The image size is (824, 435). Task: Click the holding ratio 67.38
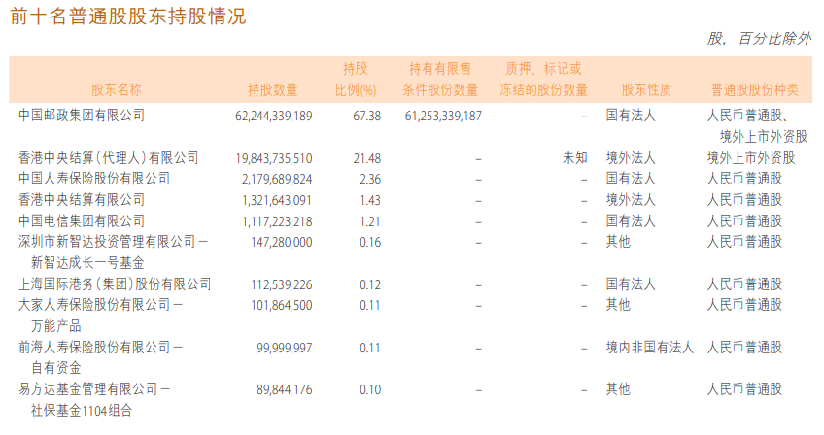(x=365, y=115)
